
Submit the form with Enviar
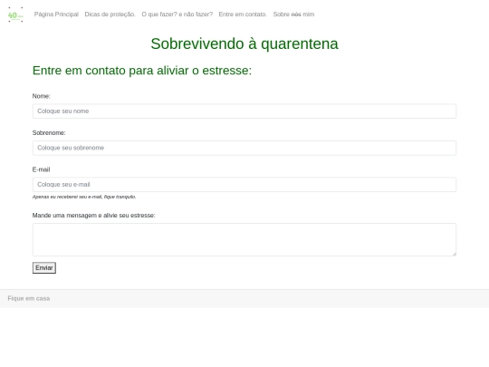(x=44, y=267)
